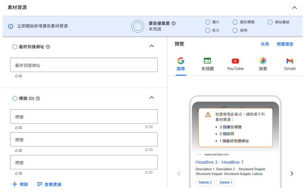Click help icon beside 標題 (0) heading

click(38, 99)
